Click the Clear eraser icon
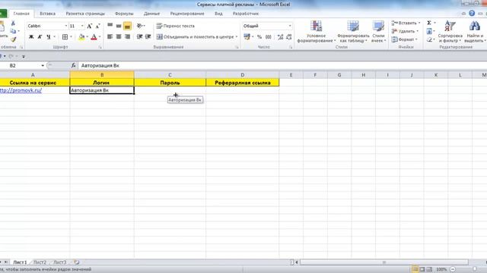Screen dimensions: 487x273 pyautogui.click(x=429, y=39)
